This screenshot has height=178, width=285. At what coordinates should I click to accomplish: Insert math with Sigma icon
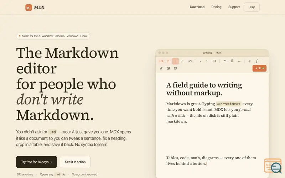pyautogui.click(x=250, y=61)
